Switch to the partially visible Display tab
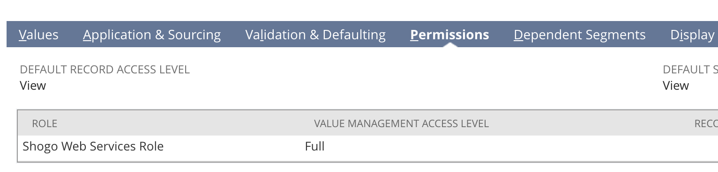Viewport: 718px width, 172px height. (x=693, y=35)
